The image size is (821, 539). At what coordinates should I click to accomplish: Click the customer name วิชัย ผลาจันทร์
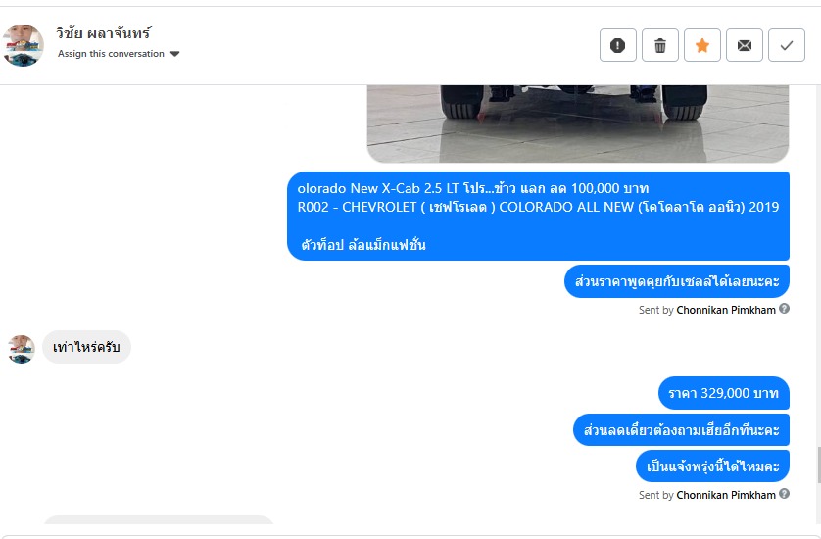(103, 33)
